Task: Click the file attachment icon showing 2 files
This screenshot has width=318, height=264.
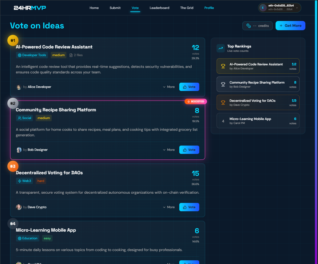Action: [71, 55]
